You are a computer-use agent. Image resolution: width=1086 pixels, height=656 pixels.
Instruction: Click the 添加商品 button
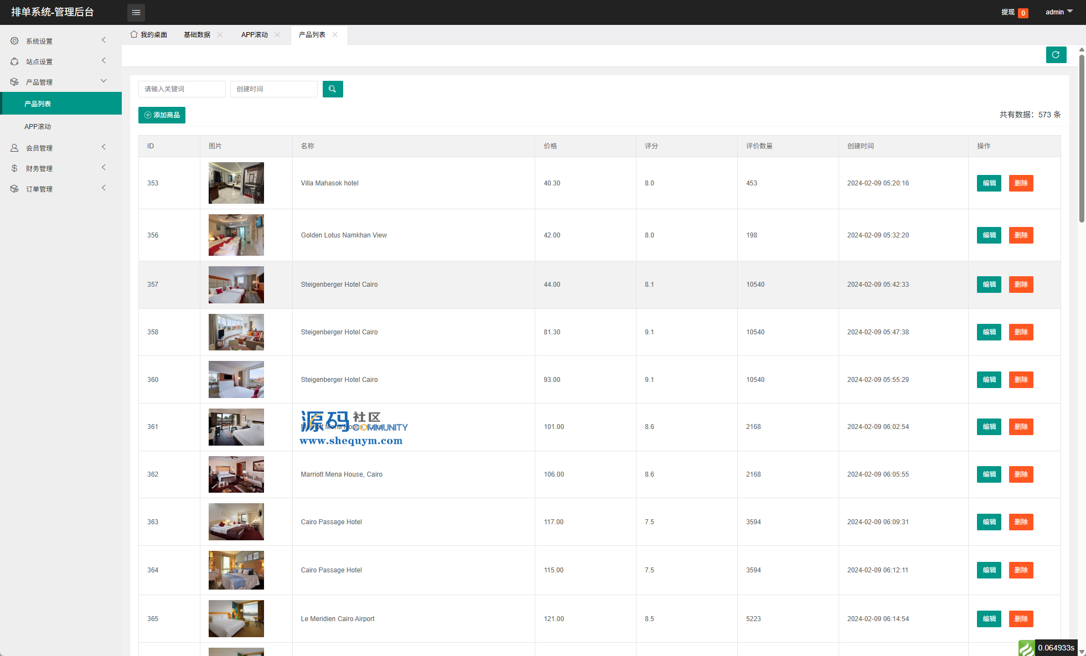pyautogui.click(x=162, y=115)
